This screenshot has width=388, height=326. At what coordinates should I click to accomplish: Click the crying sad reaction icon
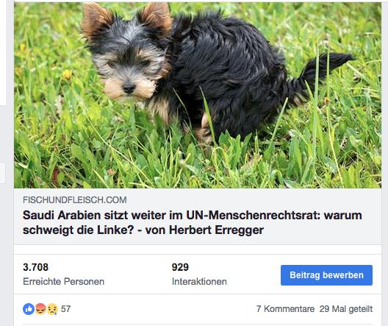click(52, 309)
